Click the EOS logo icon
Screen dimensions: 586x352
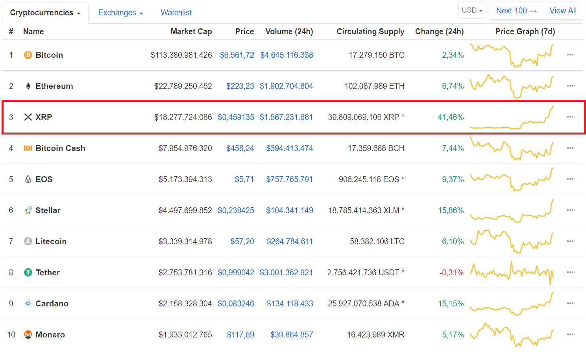28,179
